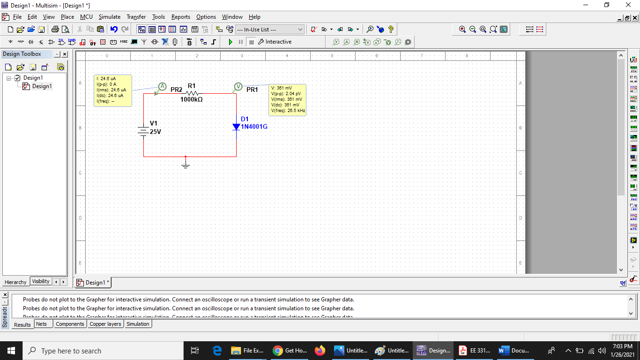This screenshot has height=360, width=640.
Task: Open the Multimeter instrument icon
Action: 633,60
